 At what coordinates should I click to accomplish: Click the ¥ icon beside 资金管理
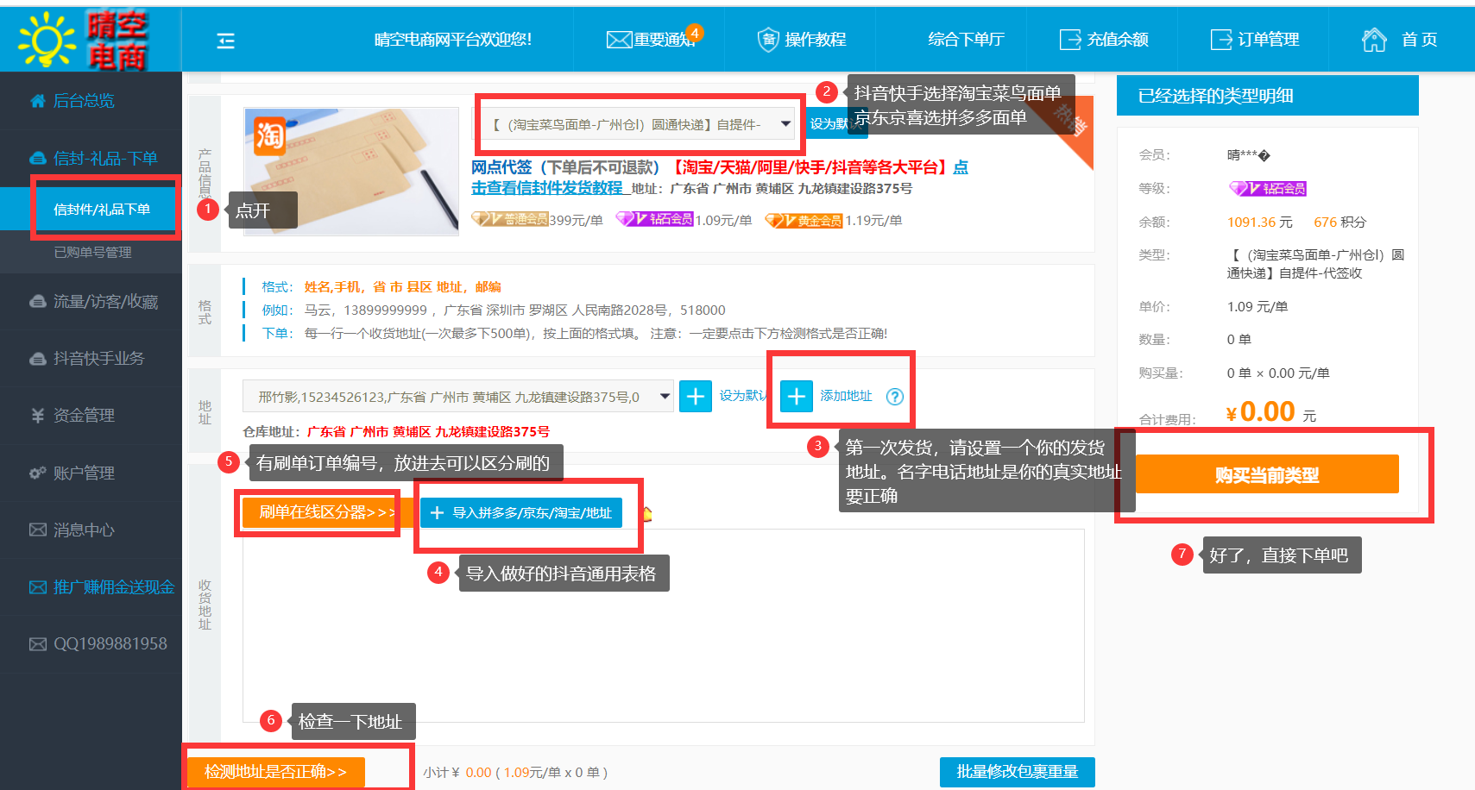[37, 416]
